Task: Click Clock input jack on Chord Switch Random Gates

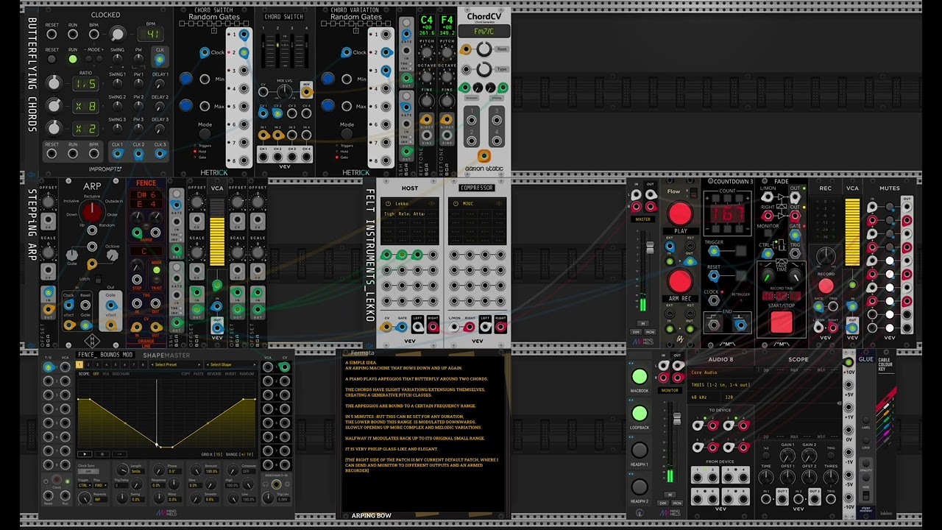Action: [205, 52]
